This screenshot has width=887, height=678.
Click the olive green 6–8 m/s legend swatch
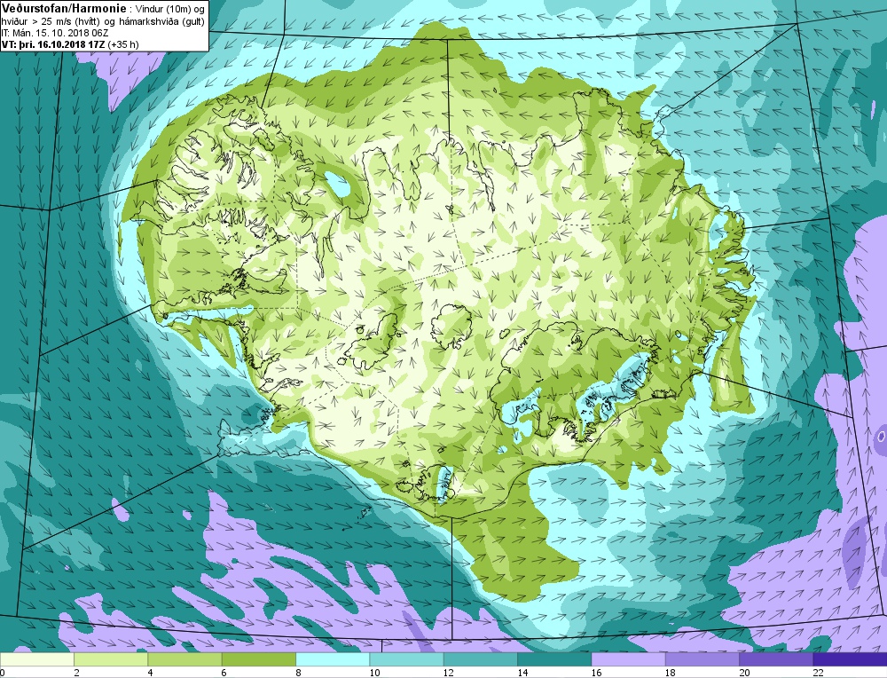259,659
